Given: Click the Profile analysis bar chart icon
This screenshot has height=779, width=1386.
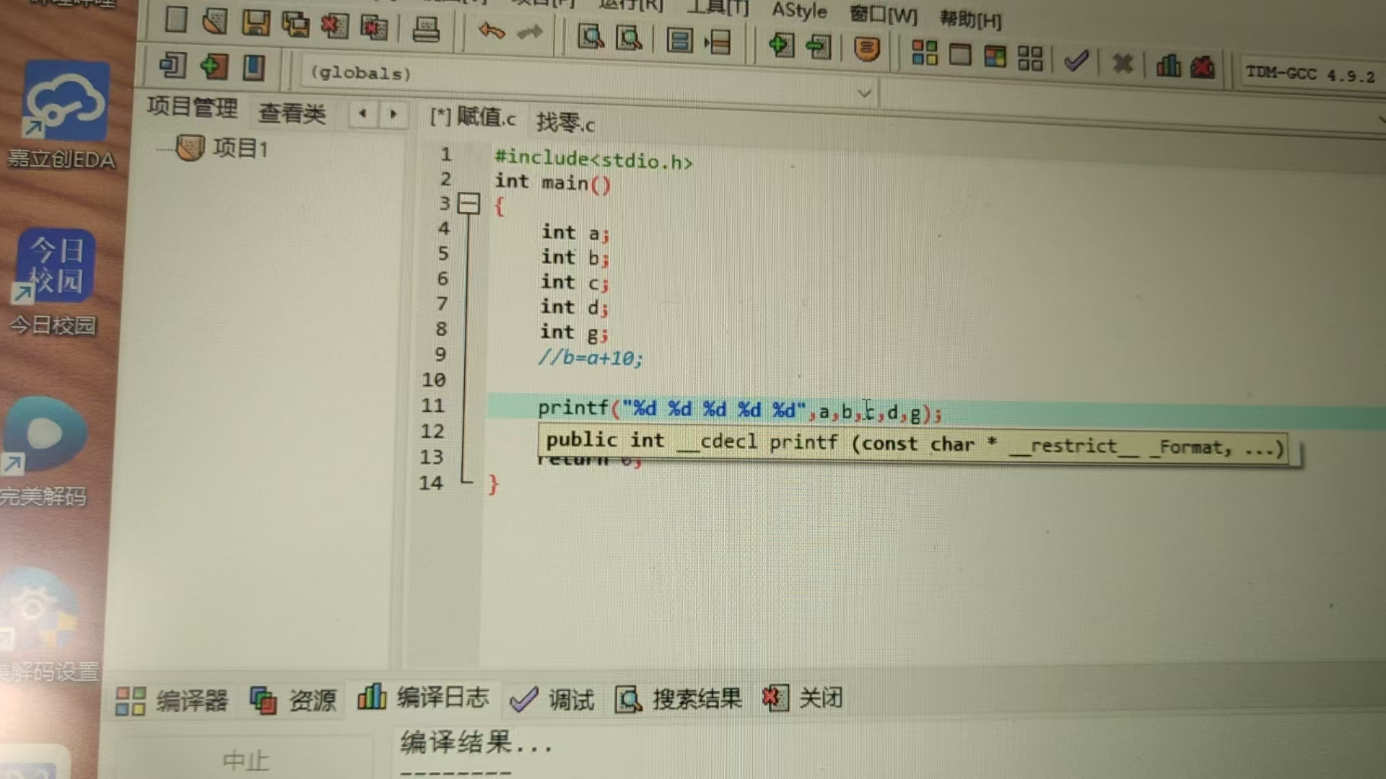Looking at the screenshot, I should coord(1168,66).
